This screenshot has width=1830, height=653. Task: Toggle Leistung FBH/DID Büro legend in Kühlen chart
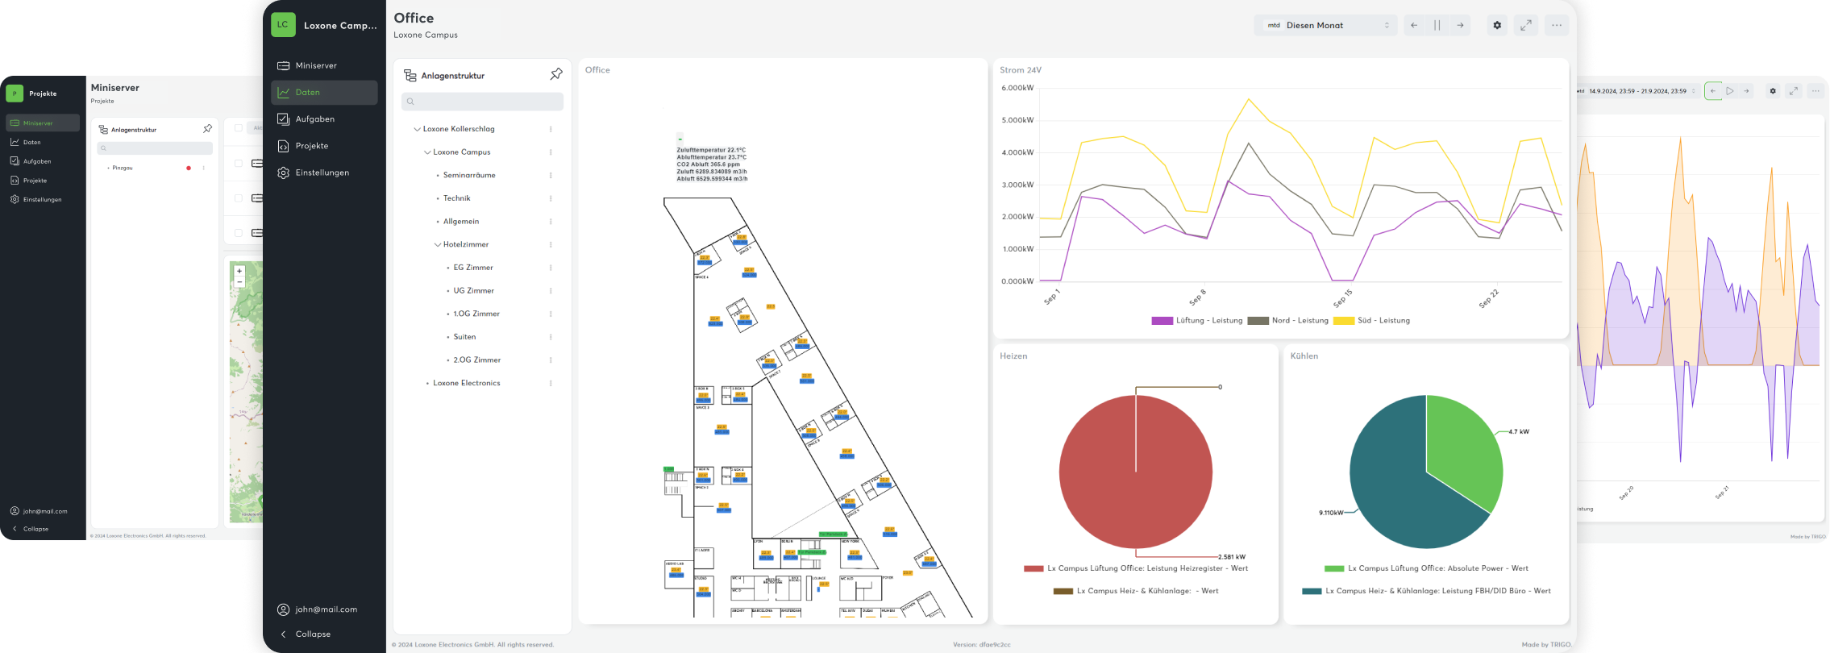1426,591
